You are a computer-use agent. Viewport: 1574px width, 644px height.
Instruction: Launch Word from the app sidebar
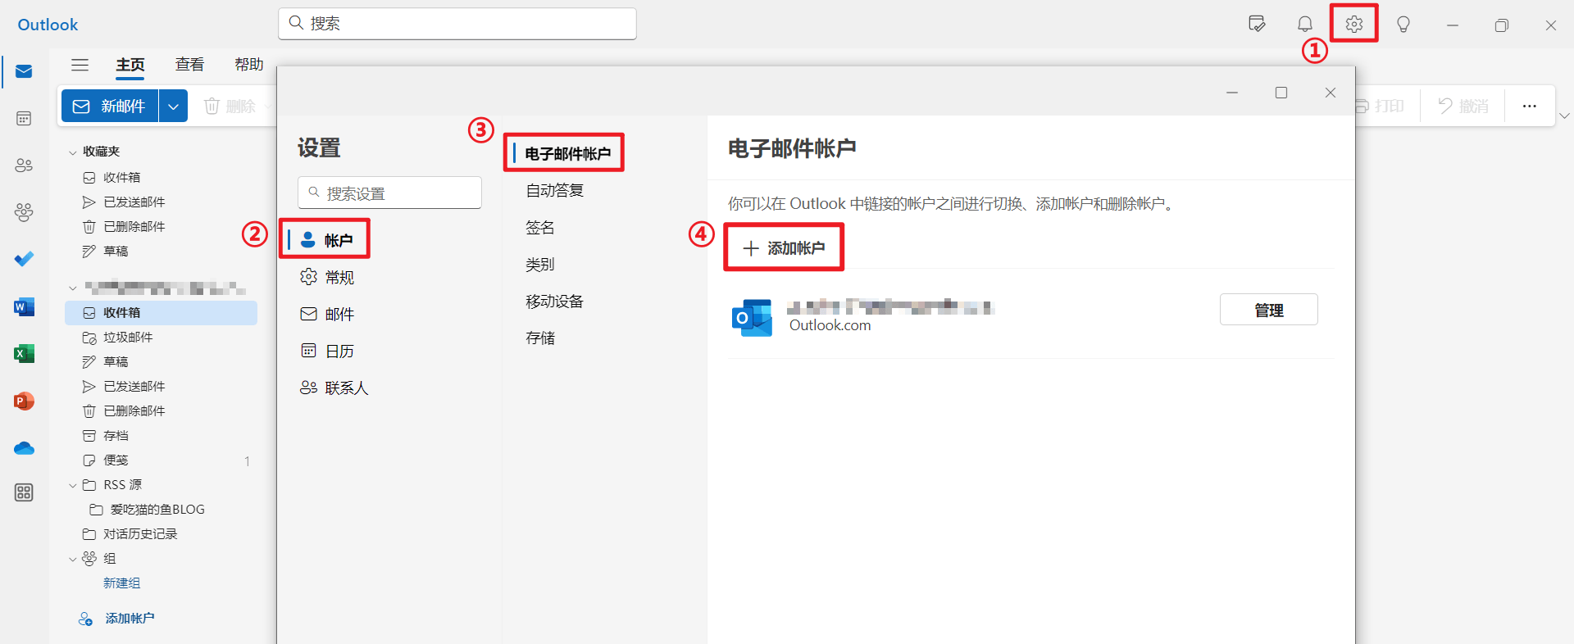24,307
